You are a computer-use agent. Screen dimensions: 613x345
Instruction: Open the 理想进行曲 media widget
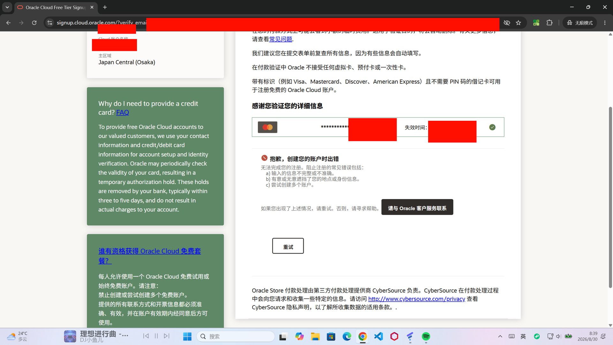[x=96, y=336]
